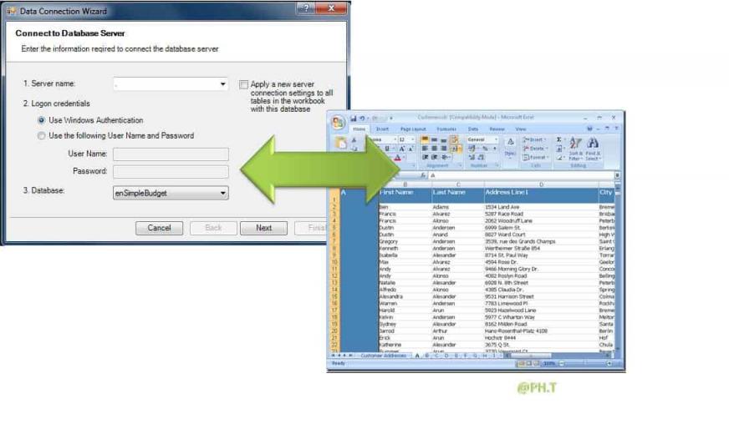Viewport: 729px width, 429px height.
Task: Select the column C header
Action: point(458,184)
